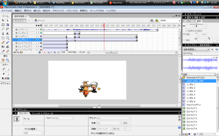Screen dimensions: 219x136
Task: Select the Text tool
Action: click(x=8, y=33)
